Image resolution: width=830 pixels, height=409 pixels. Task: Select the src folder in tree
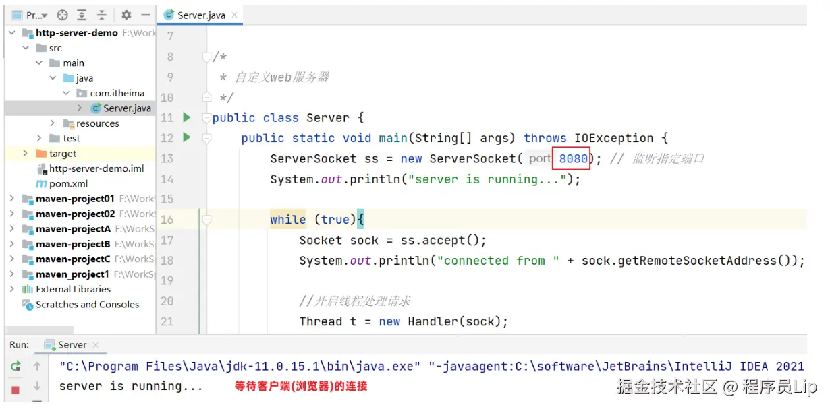click(55, 48)
